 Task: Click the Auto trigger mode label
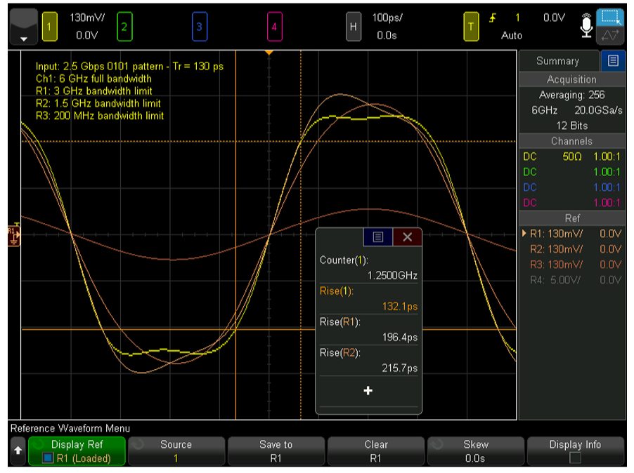(x=512, y=36)
